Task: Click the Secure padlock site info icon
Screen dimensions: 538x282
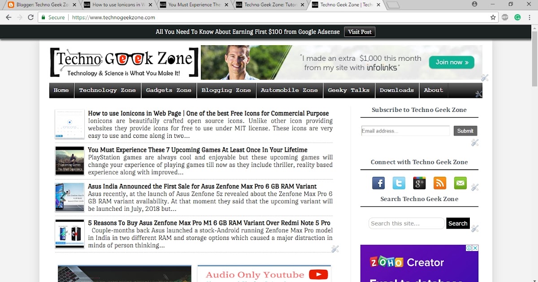Action: pyautogui.click(x=43, y=17)
